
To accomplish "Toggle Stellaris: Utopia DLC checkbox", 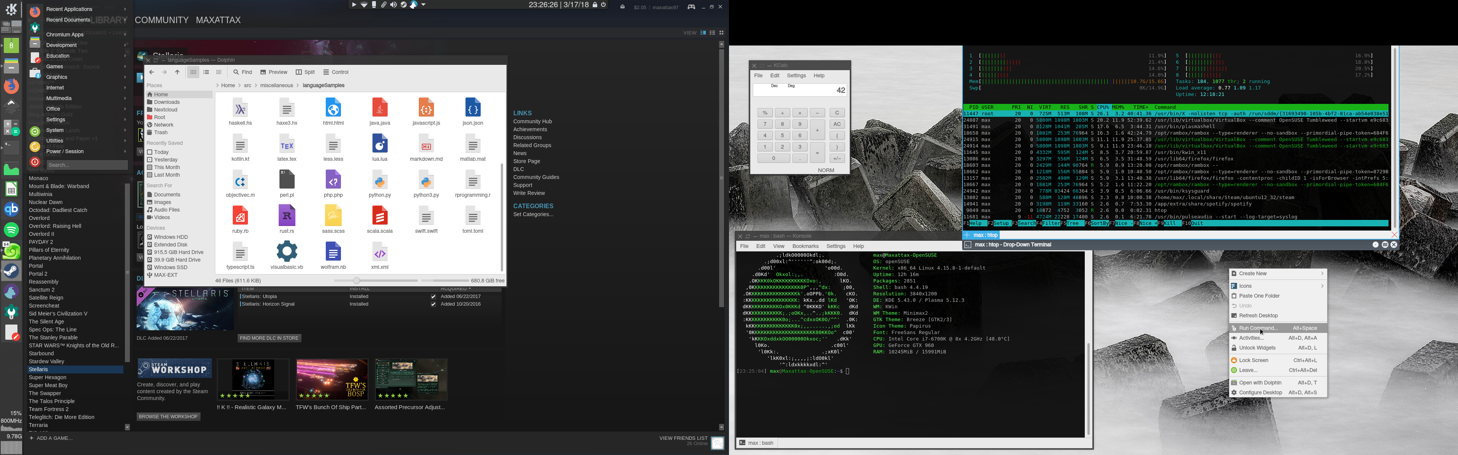I will (433, 296).
